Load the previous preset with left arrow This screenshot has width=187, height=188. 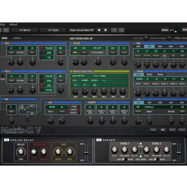99,30
